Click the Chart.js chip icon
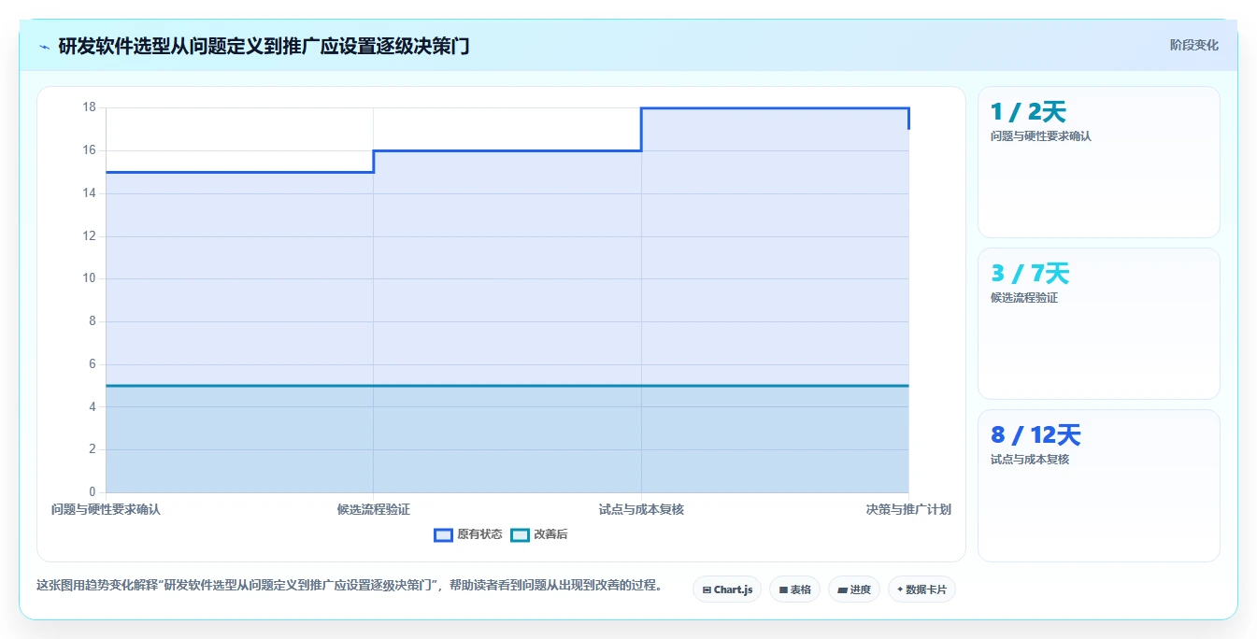Screen dimensions: 1257x639 (707, 590)
